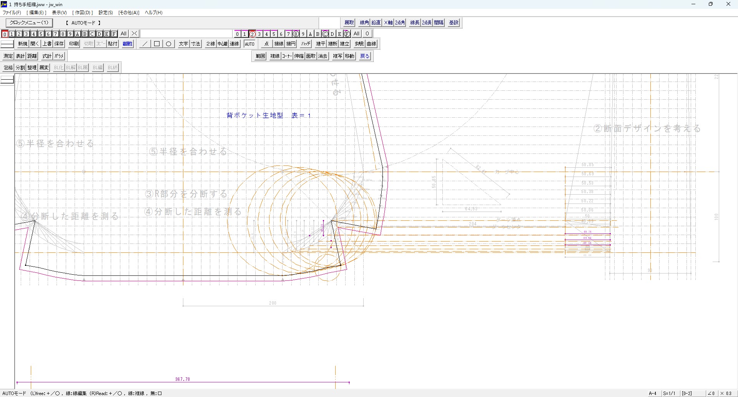Open the [その他(A)] menu

click(x=129, y=13)
